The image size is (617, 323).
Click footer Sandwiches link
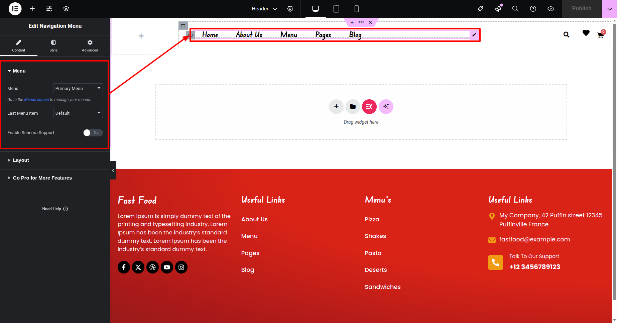[x=383, y=287]
